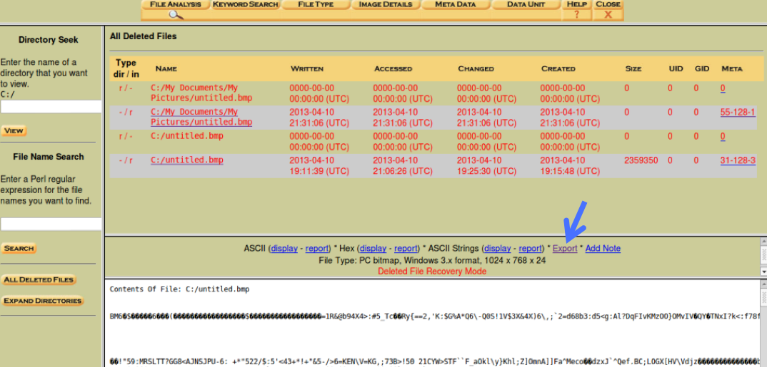Click the Name column header
Screen dimensions: 767x367
point(166,69)
